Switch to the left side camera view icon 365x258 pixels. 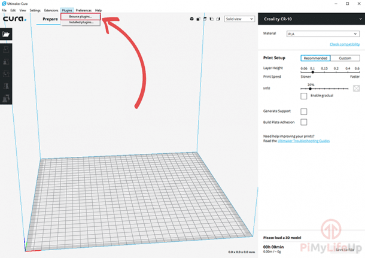click(x=211, y=19)
